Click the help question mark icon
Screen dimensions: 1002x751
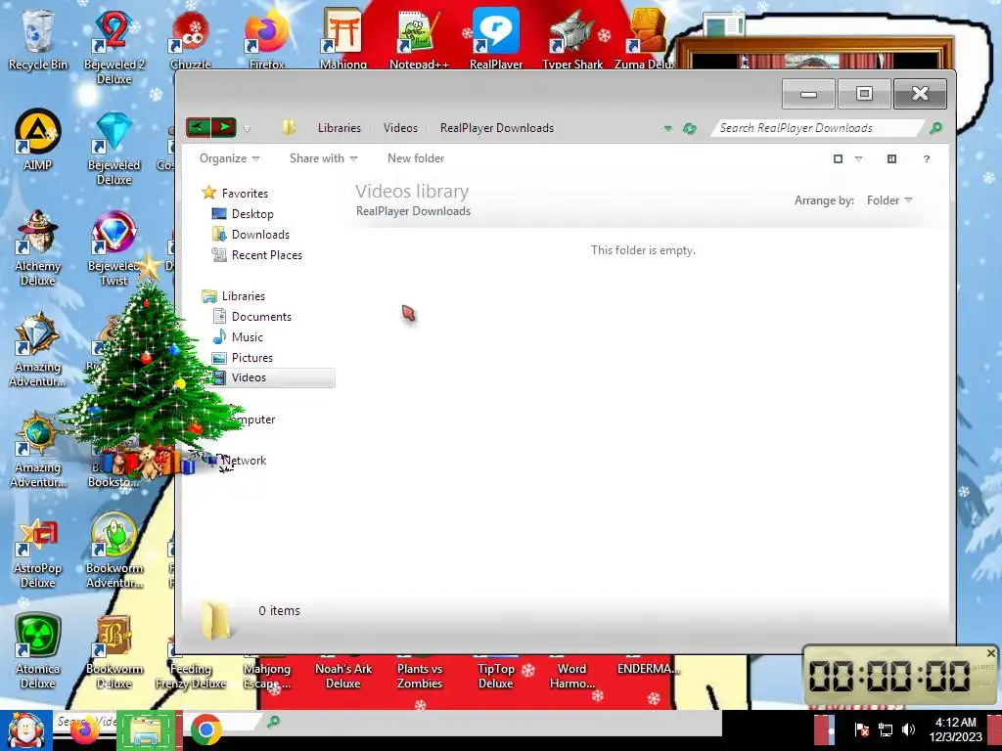(926, 159)
